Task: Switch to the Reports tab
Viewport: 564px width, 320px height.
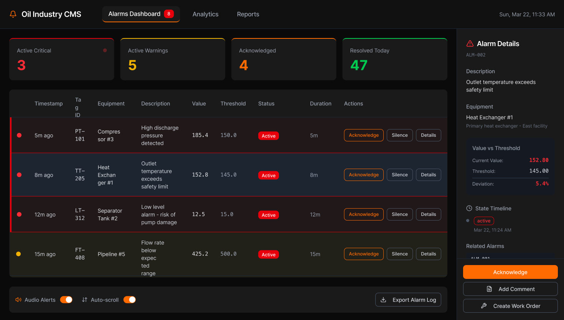Action: click(248, 14)
